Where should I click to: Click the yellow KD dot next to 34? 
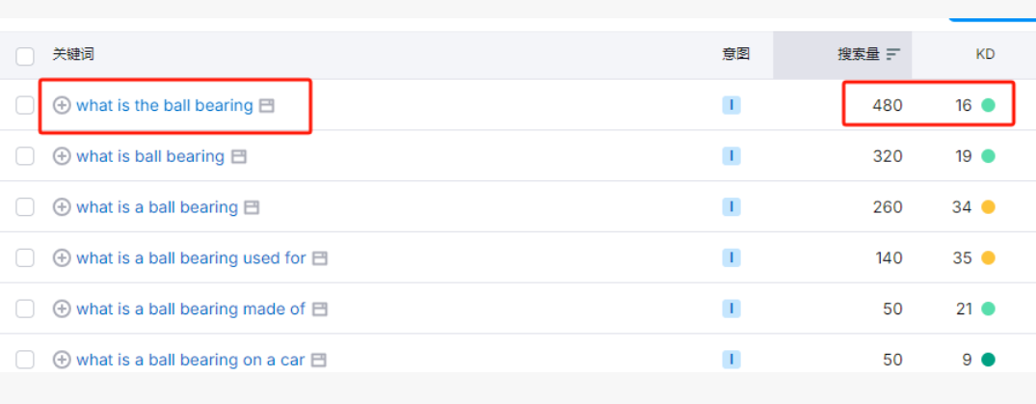pos(988,207)
